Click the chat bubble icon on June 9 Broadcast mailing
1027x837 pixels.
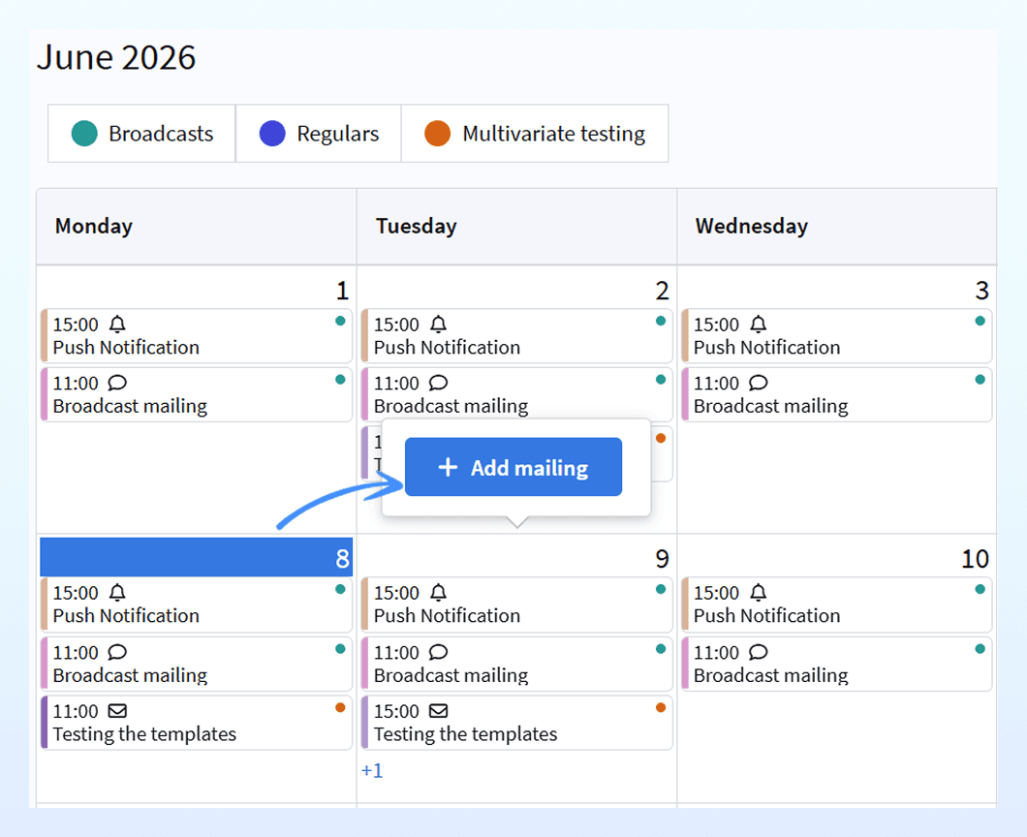pyautogui.click(x=438, y=652)
